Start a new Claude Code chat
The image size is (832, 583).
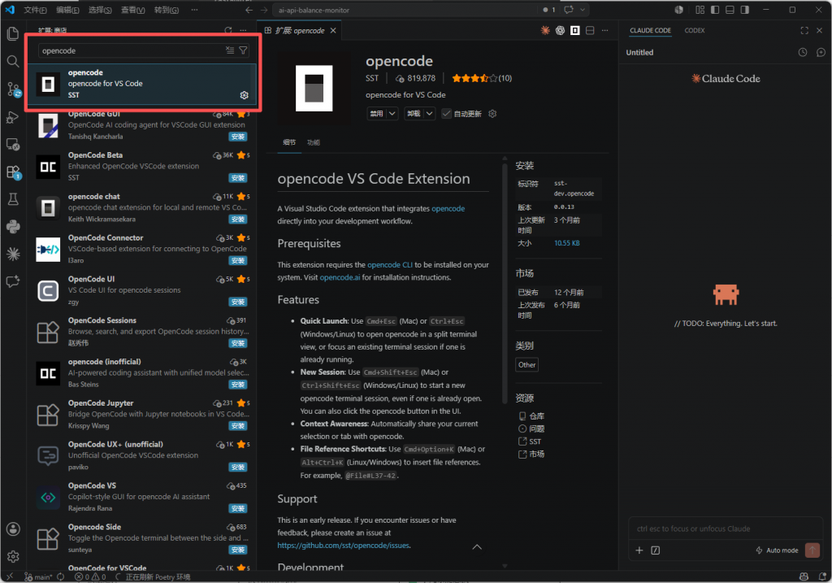point(821,52)
